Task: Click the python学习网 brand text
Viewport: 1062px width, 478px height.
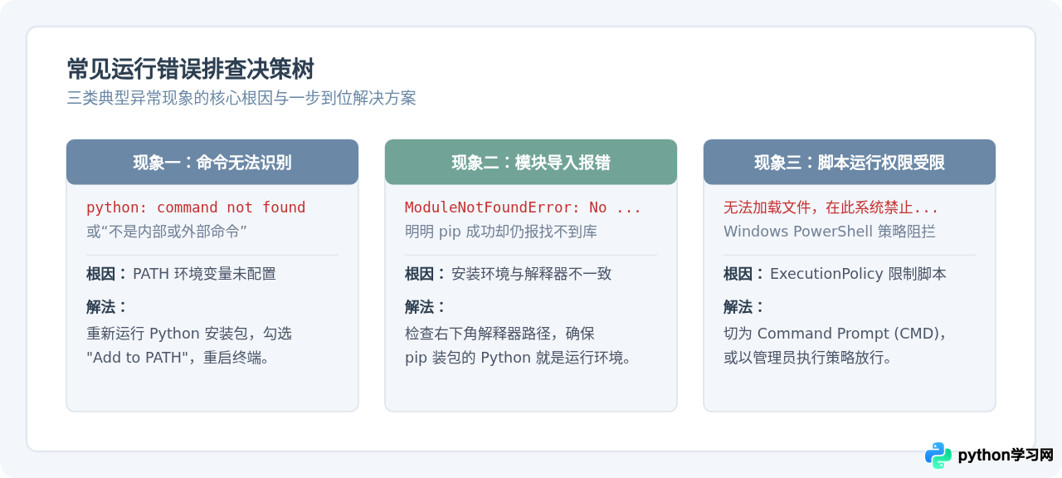Action: pyautogui.click(x=1006, y=456)
